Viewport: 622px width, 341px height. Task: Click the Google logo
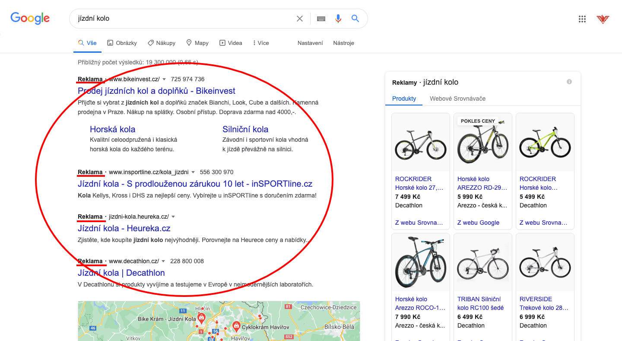point(30,18)
